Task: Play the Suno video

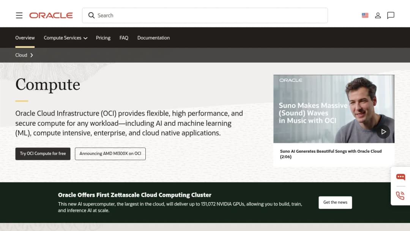Action: click(x=383, y=131)
